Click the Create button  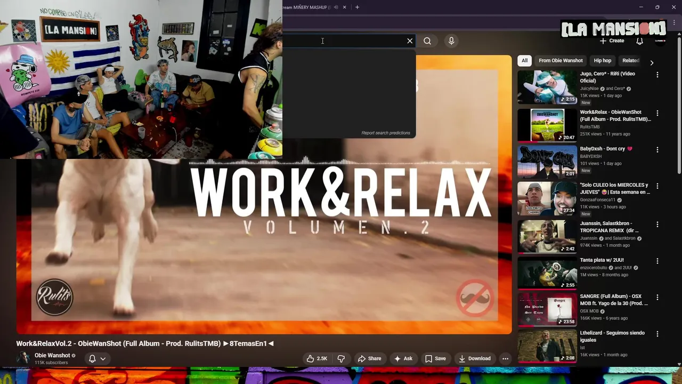[612, 41]
